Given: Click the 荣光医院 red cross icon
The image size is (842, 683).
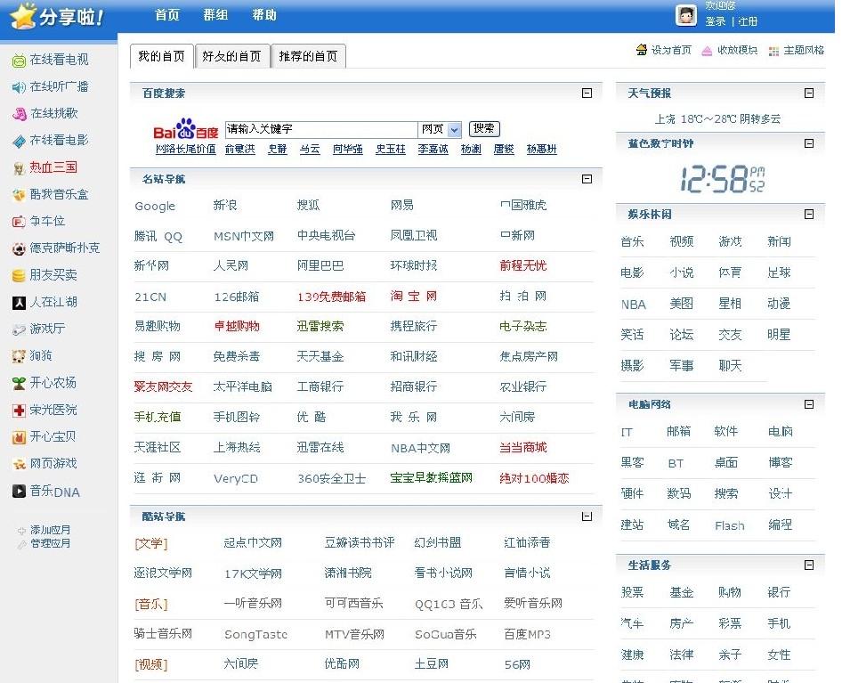Looking at the screenshot, I should pyautogui.click(x=19, y=411).
